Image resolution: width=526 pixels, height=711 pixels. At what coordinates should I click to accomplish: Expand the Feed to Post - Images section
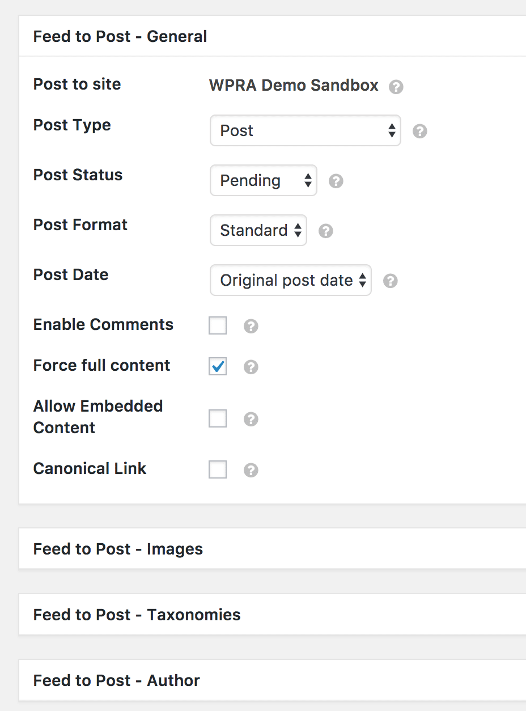pyautogui.click(x=118, y=549)
